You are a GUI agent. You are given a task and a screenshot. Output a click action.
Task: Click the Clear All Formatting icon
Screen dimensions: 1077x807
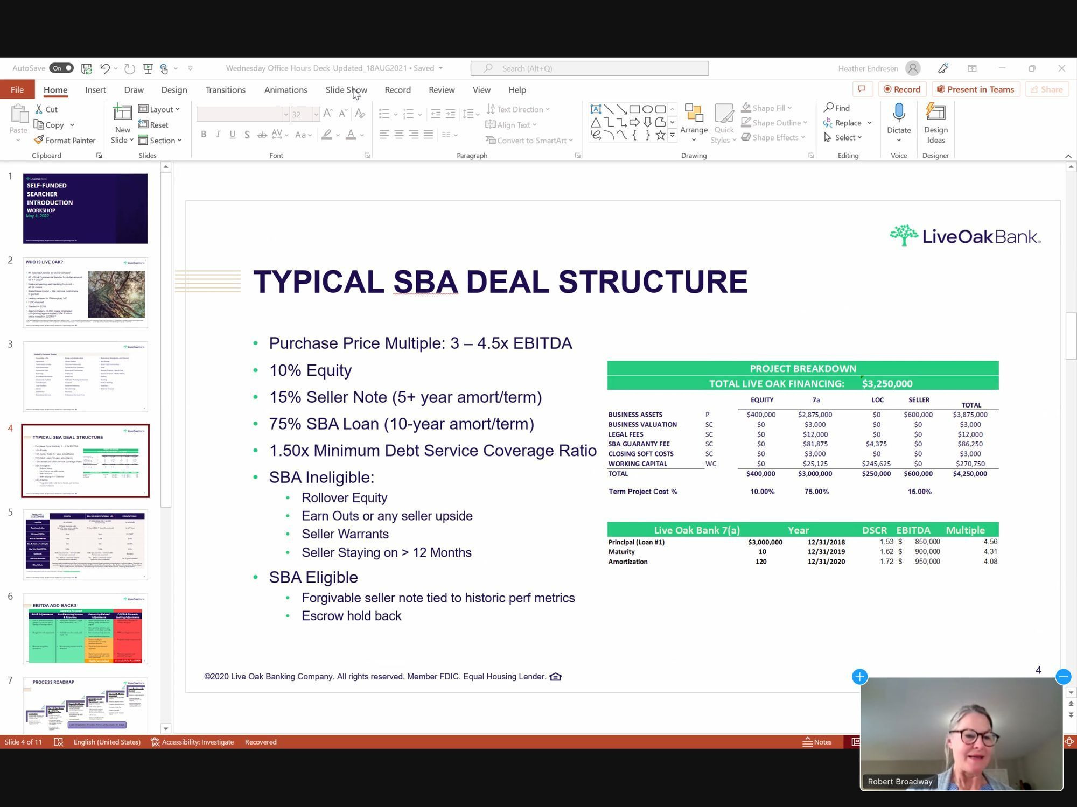(x=360, y=113)
